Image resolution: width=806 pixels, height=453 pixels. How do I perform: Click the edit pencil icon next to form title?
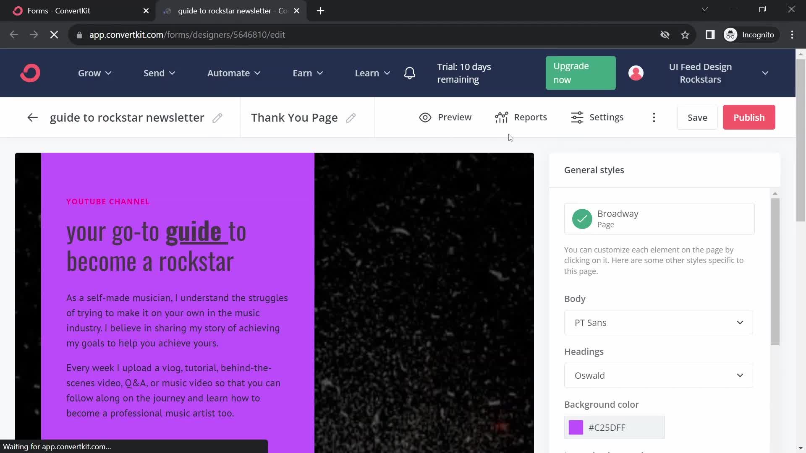(x=218, y=117)
